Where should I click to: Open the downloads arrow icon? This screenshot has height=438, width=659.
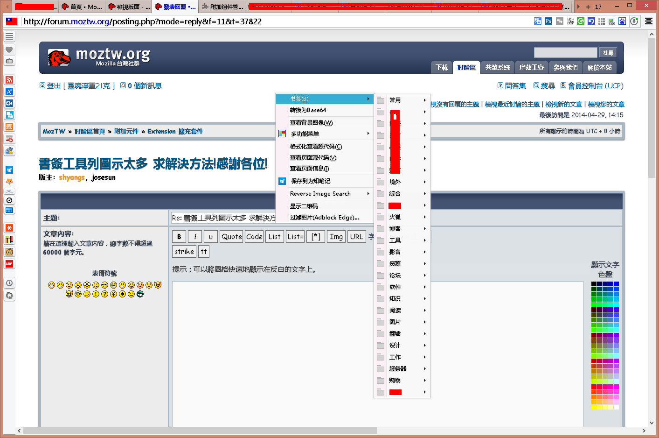pos(634,21)
